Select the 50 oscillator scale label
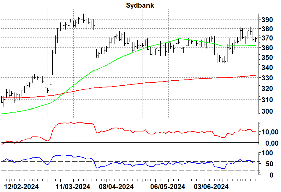The height and width of the screenshot is (192, 281). tap(269, 164)
